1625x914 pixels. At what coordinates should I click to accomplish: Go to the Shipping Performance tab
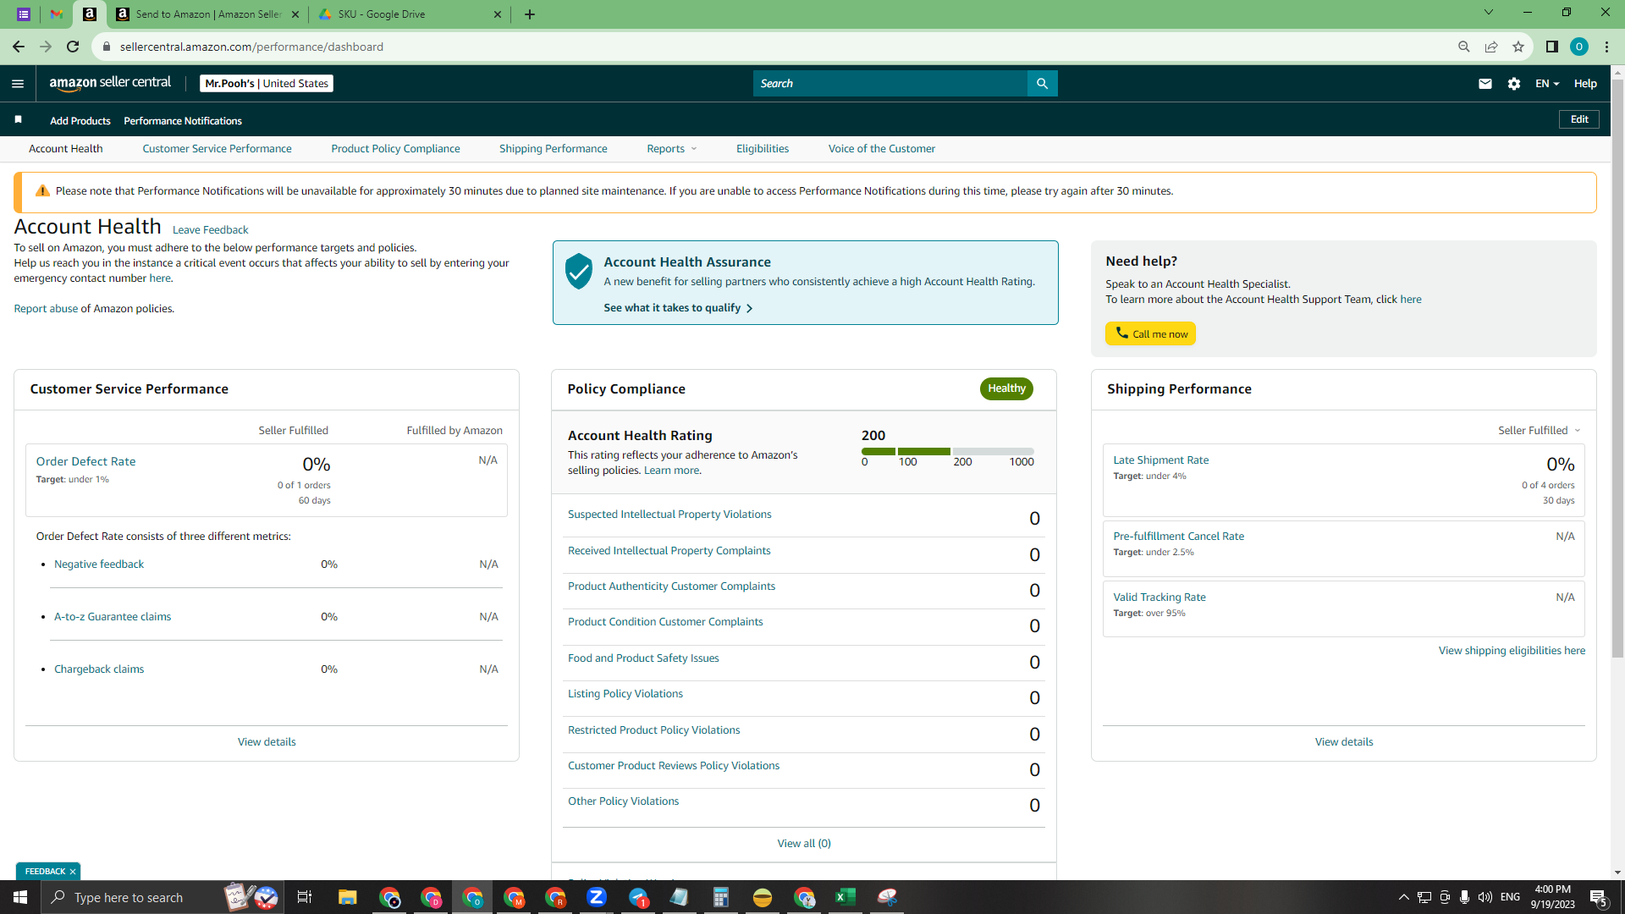(553, 149)
